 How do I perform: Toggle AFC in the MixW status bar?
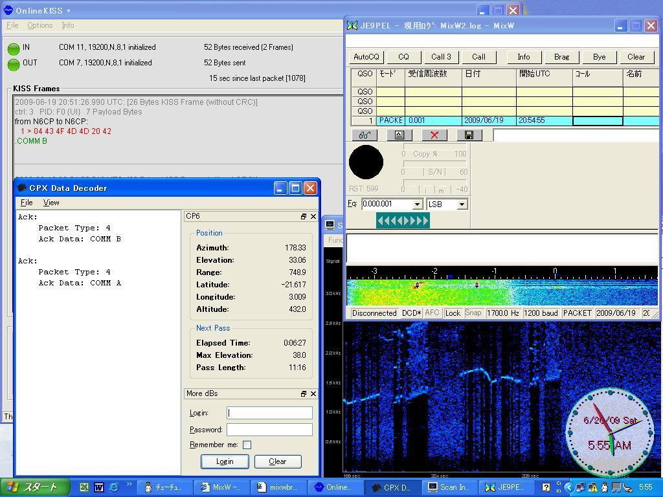pos(432,313)
